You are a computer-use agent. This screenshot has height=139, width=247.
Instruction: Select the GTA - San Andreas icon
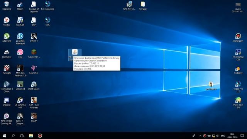coord(34,103)
